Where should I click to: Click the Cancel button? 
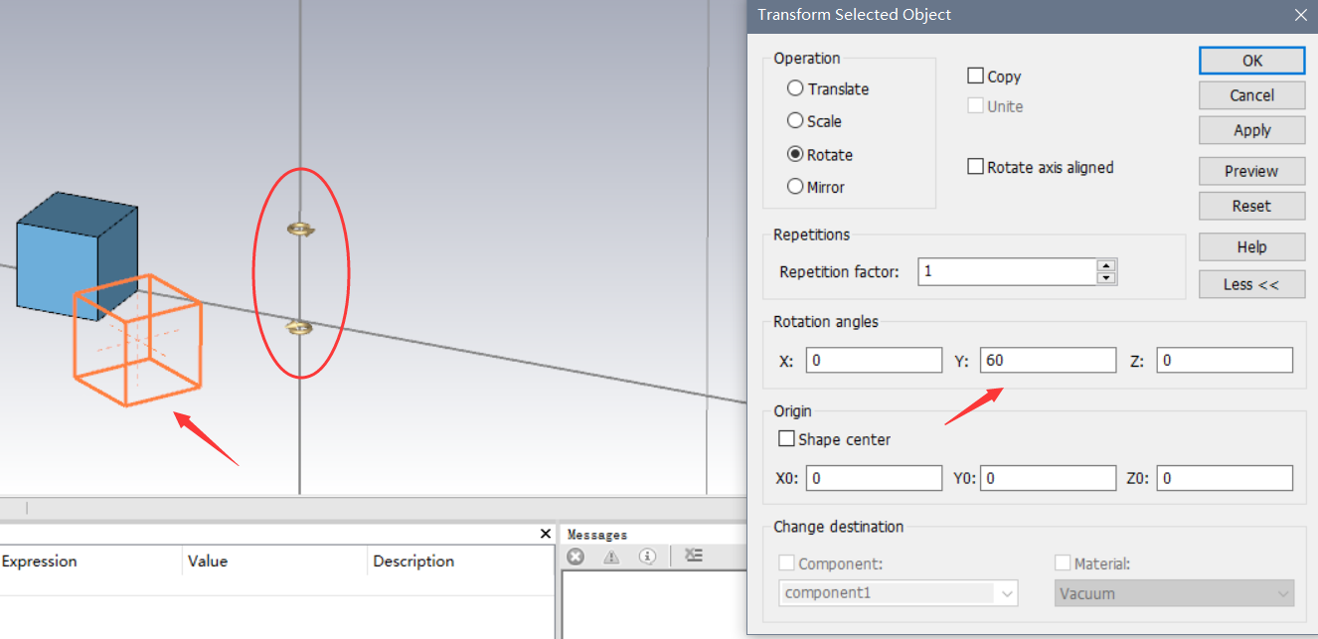click(x=1251, y=95)
